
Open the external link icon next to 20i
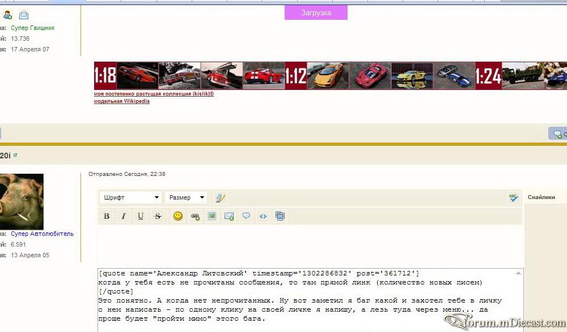click(15, 155)
